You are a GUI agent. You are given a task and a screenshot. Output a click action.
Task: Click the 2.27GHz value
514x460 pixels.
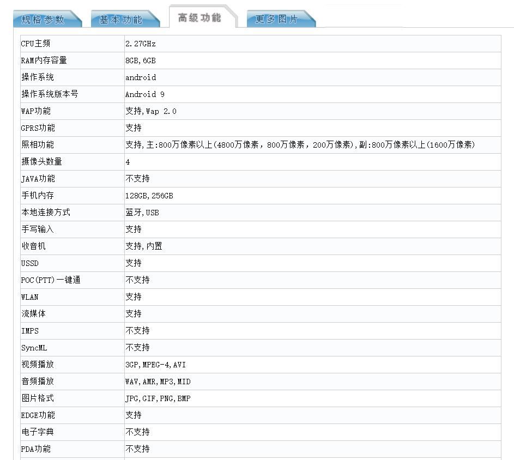(140, 44)
